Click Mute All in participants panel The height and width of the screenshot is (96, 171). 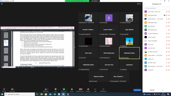tap(152, 90)
